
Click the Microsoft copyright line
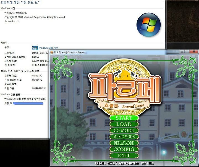[35, 17]
